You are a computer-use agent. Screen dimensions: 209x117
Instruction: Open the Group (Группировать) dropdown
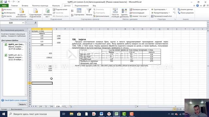pyautogui.click(x=159, y=9)
